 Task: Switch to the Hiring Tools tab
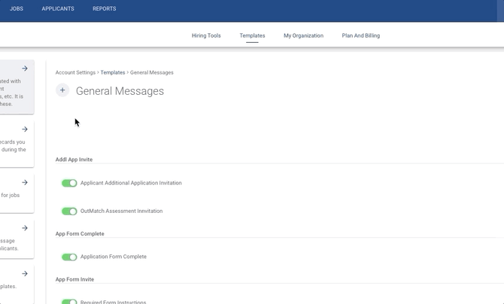[x=206, y=35]
